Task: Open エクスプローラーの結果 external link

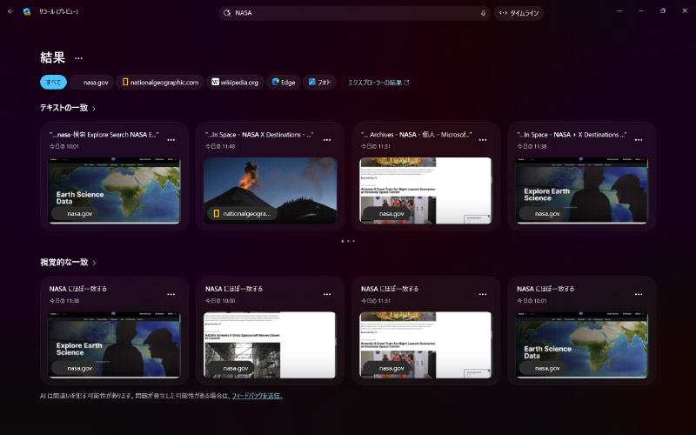Action: pos(378,83)
